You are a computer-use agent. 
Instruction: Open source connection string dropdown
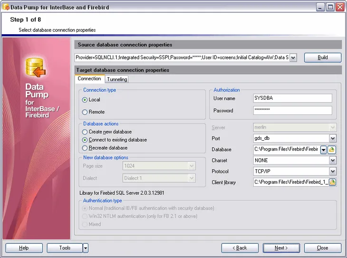point(293,58)
